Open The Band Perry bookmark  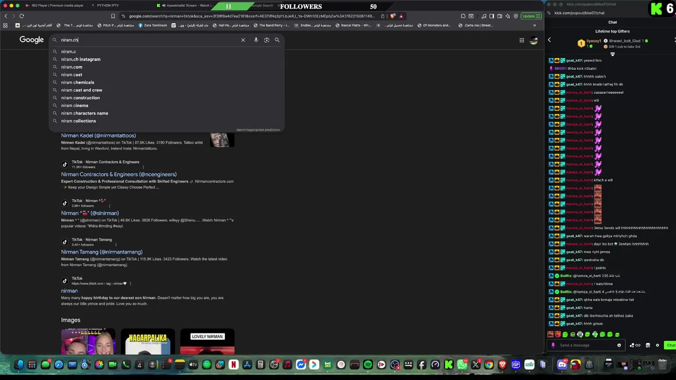271,25
